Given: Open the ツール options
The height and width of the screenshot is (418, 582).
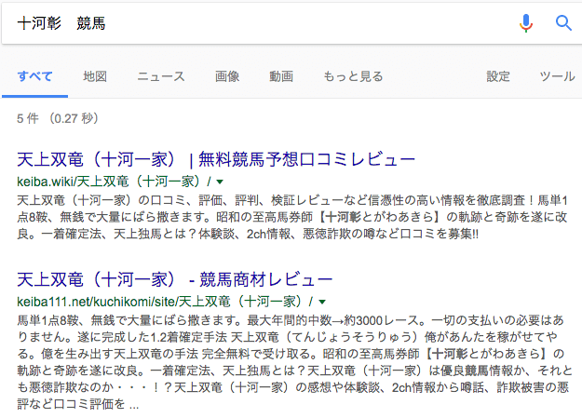Looking at the screenshot, I should [557, 76].
